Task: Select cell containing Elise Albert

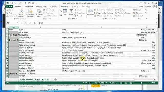Action: (40, 32)
